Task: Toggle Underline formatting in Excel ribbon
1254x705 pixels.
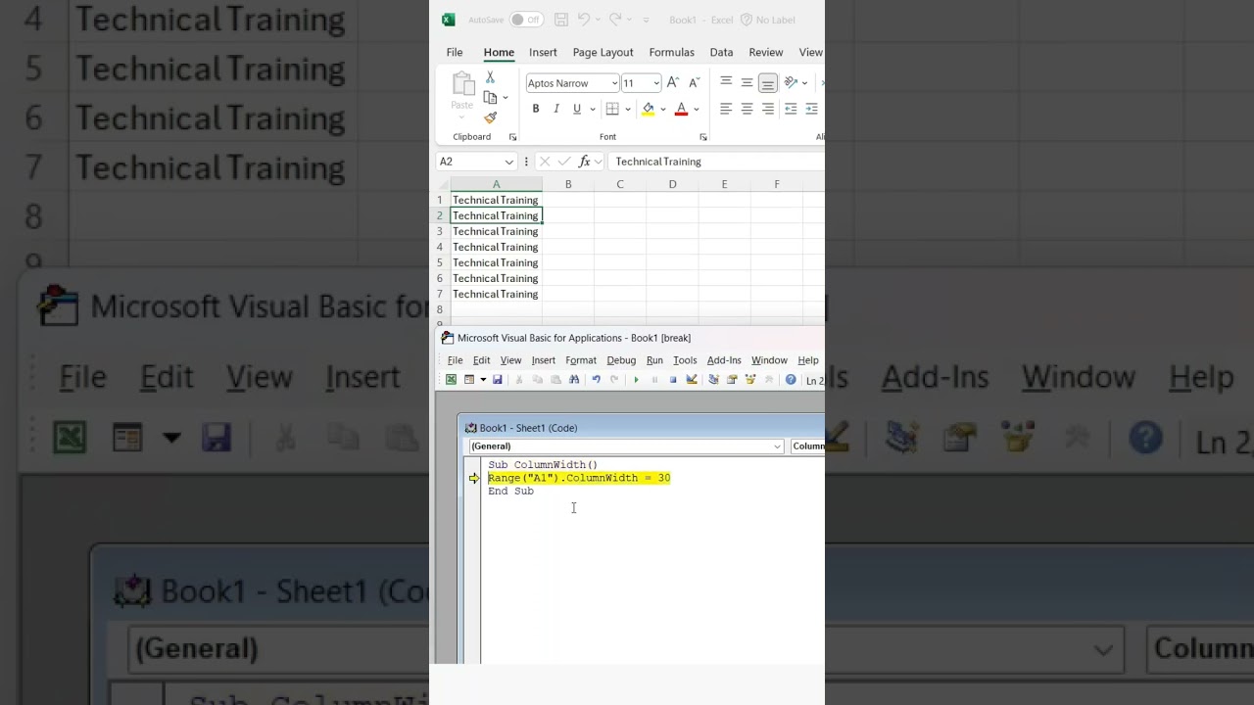Action: pos(577,109)
